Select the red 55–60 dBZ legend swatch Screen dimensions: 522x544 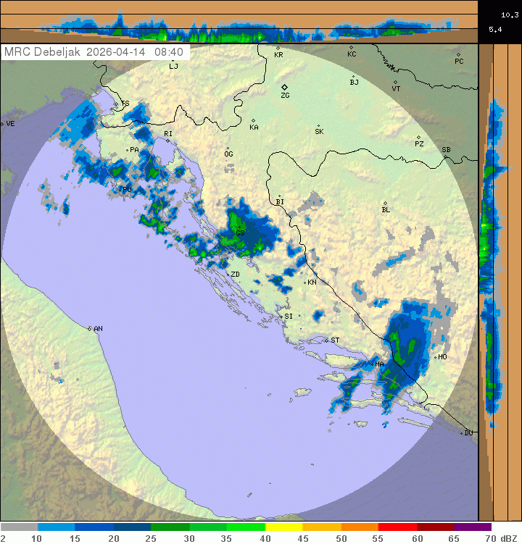click(397, 527)
